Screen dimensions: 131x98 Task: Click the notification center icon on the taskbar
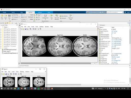[x=128, y=88]
